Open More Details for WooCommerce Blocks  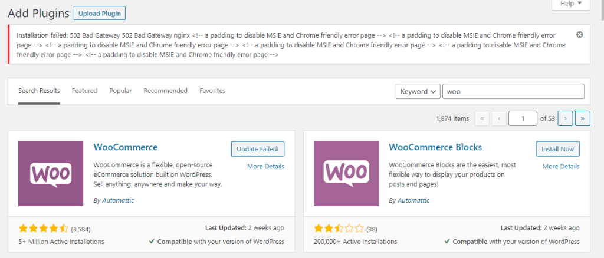pyautogui.click(x=561, y=167)
